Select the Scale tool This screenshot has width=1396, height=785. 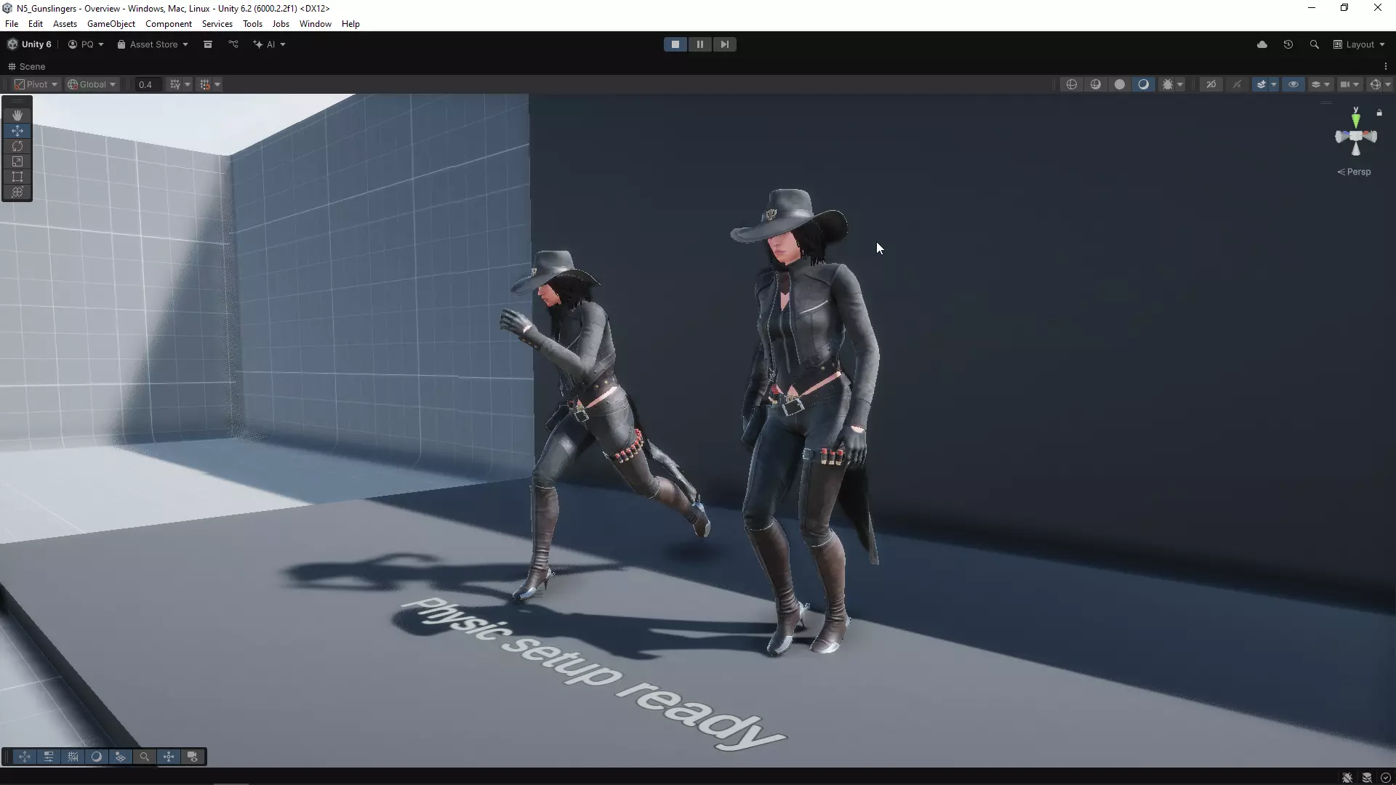pyautogui.click(x=17, y=161)
